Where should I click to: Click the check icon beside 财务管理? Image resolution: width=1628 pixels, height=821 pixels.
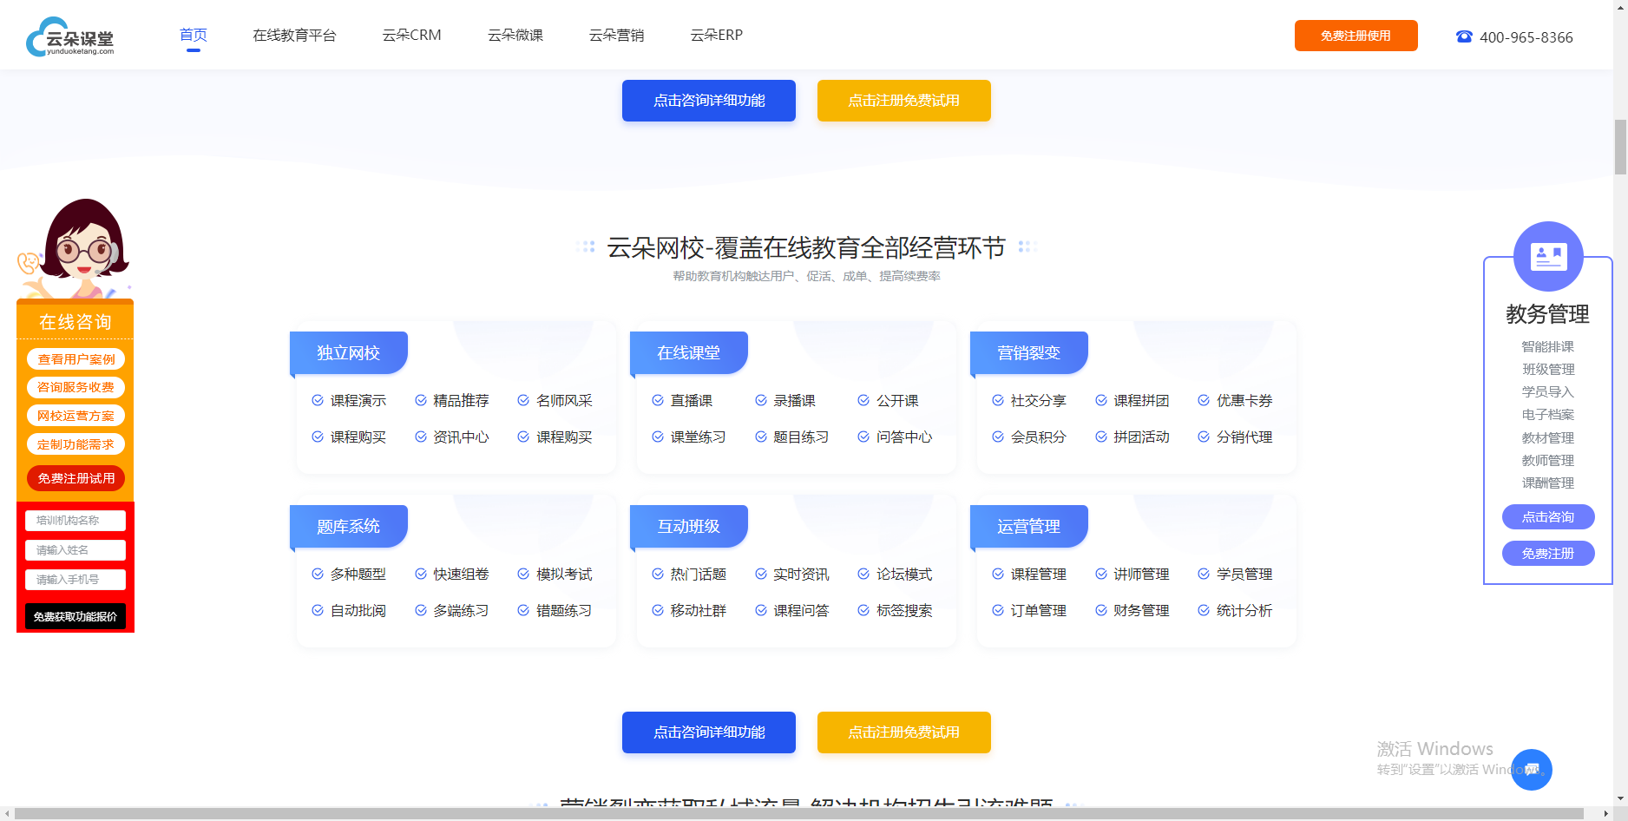[1101, 610]
